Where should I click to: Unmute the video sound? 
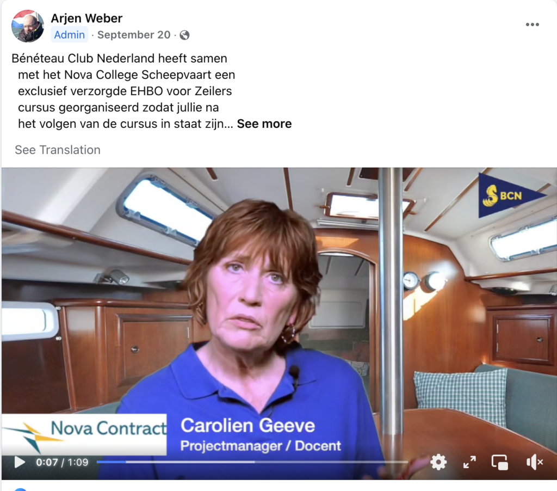click(534, 462)
